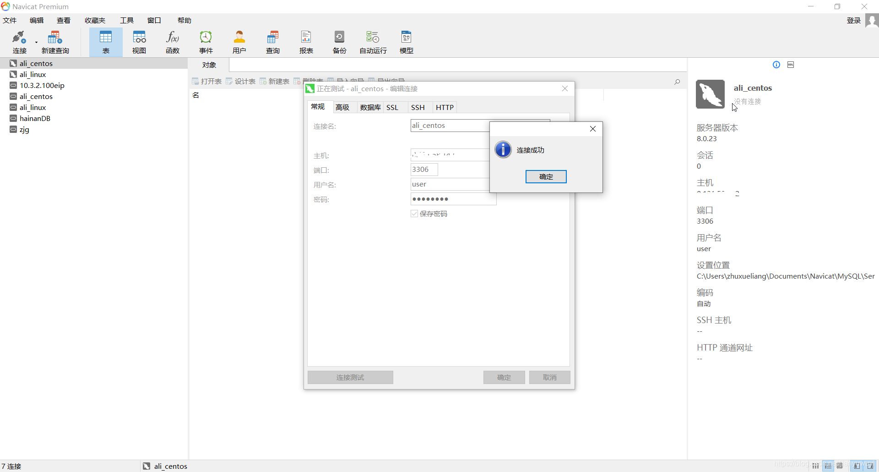Click the 连接测试 (Test Connection) button

tap(350, 377)
